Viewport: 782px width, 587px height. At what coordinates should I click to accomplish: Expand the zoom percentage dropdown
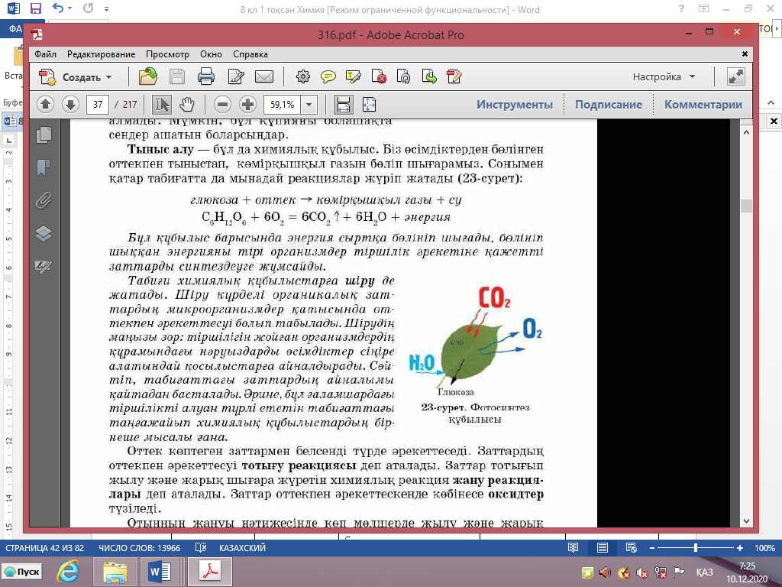[309, 105]
